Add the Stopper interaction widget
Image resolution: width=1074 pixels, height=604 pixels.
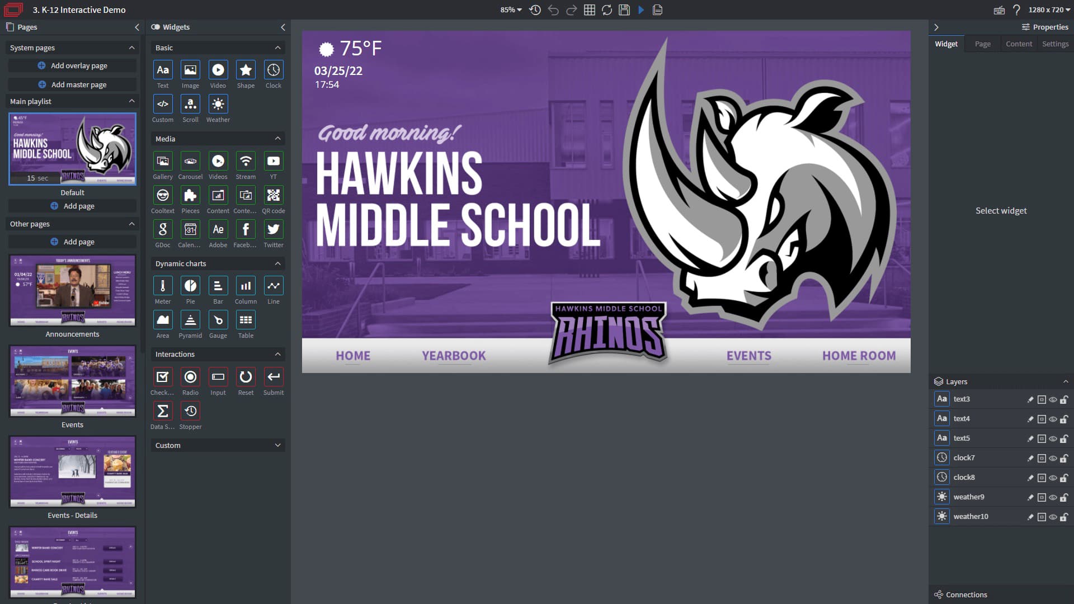point(190,411)
